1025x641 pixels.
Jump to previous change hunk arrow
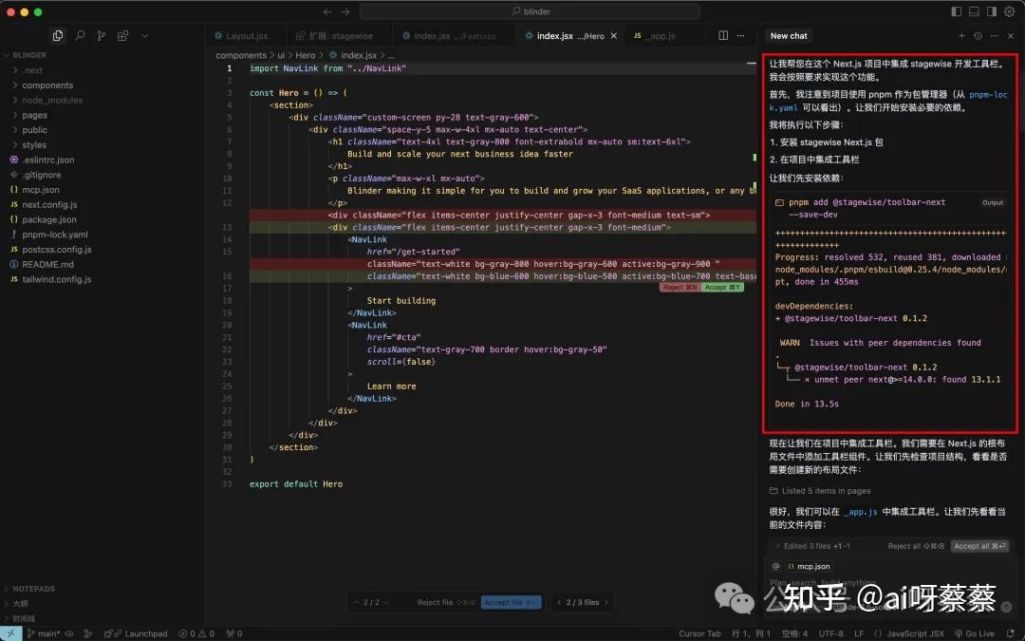356,602
